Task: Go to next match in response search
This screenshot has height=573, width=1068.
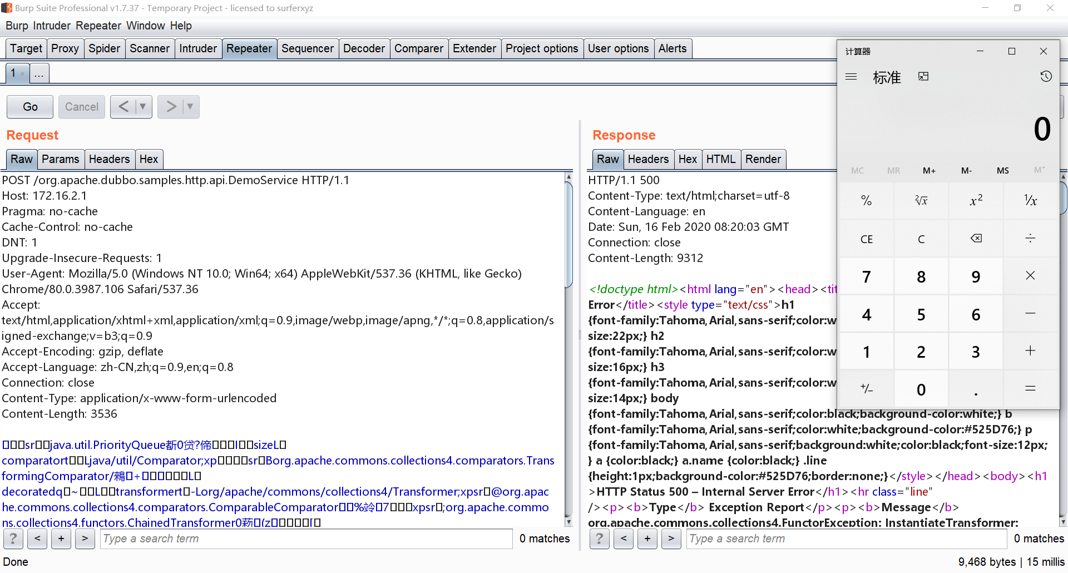Action: coord(671,539)
